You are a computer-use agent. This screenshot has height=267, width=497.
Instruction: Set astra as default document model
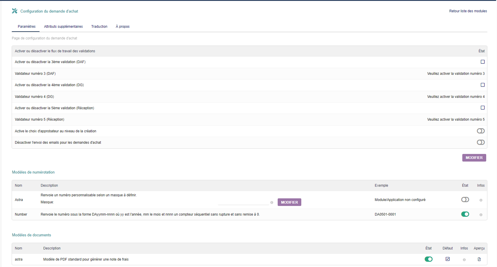(448, 259)
